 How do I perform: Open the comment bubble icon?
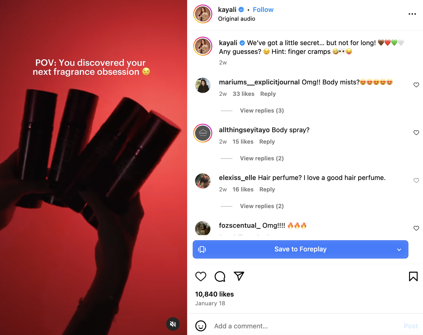point(220,276)
